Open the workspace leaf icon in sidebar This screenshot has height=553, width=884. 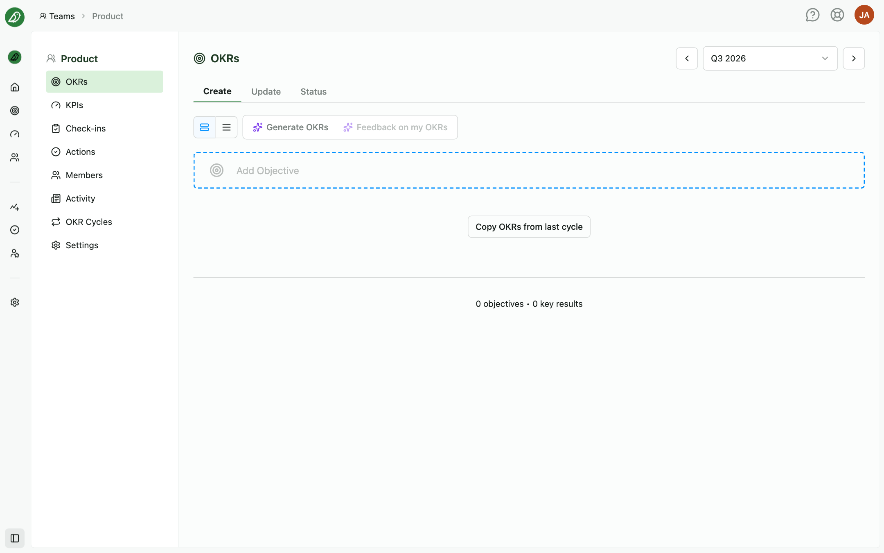(15, 57)
